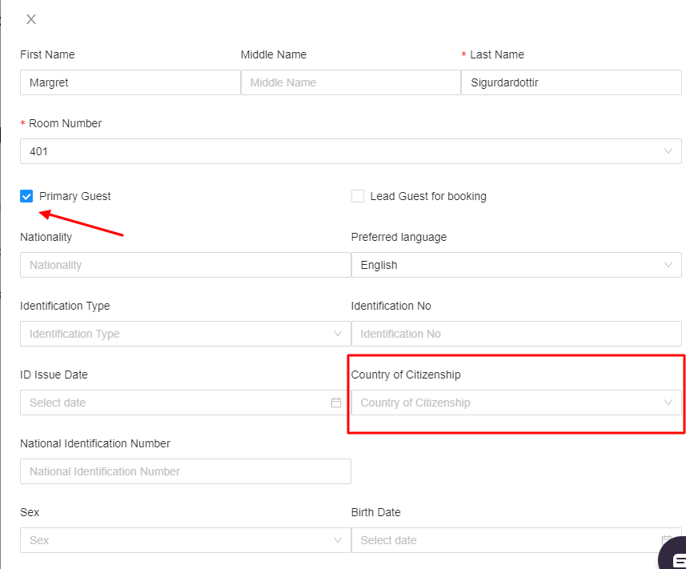This screenshot has height=569, width=686.
Task: Click the calendar icon in ID Issue Date
Action: tap(336, 403)
